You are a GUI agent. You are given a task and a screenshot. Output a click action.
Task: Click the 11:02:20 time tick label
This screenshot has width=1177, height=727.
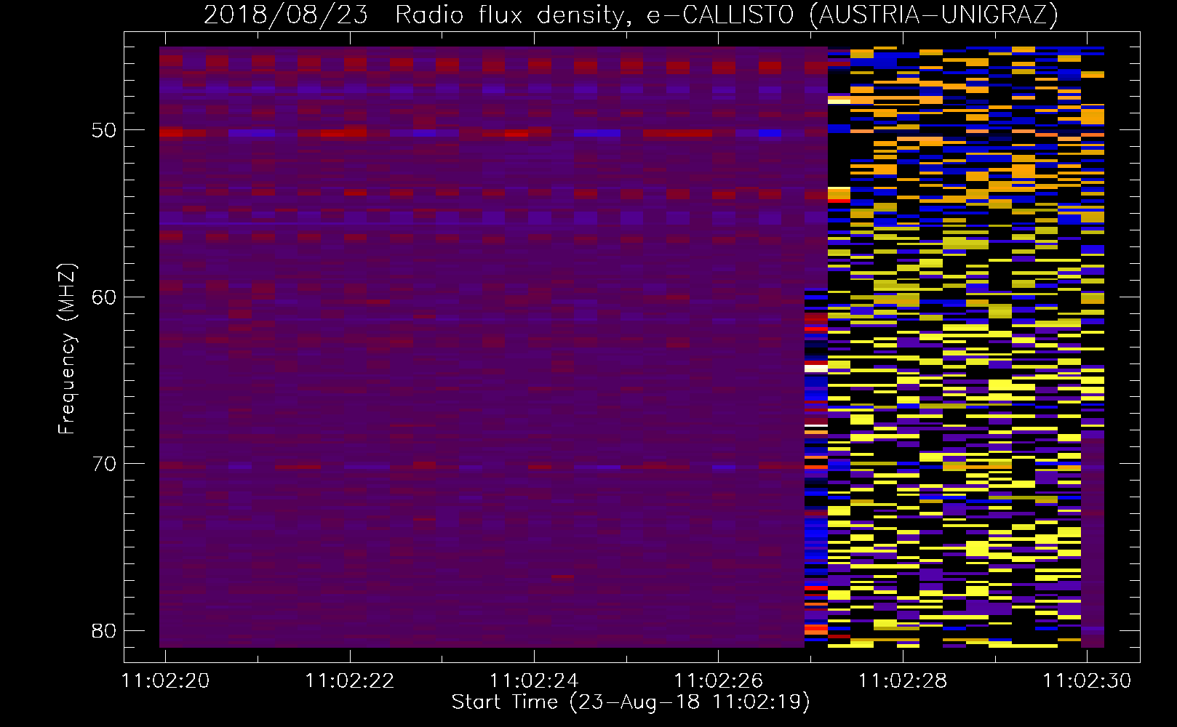coord(166,680)
